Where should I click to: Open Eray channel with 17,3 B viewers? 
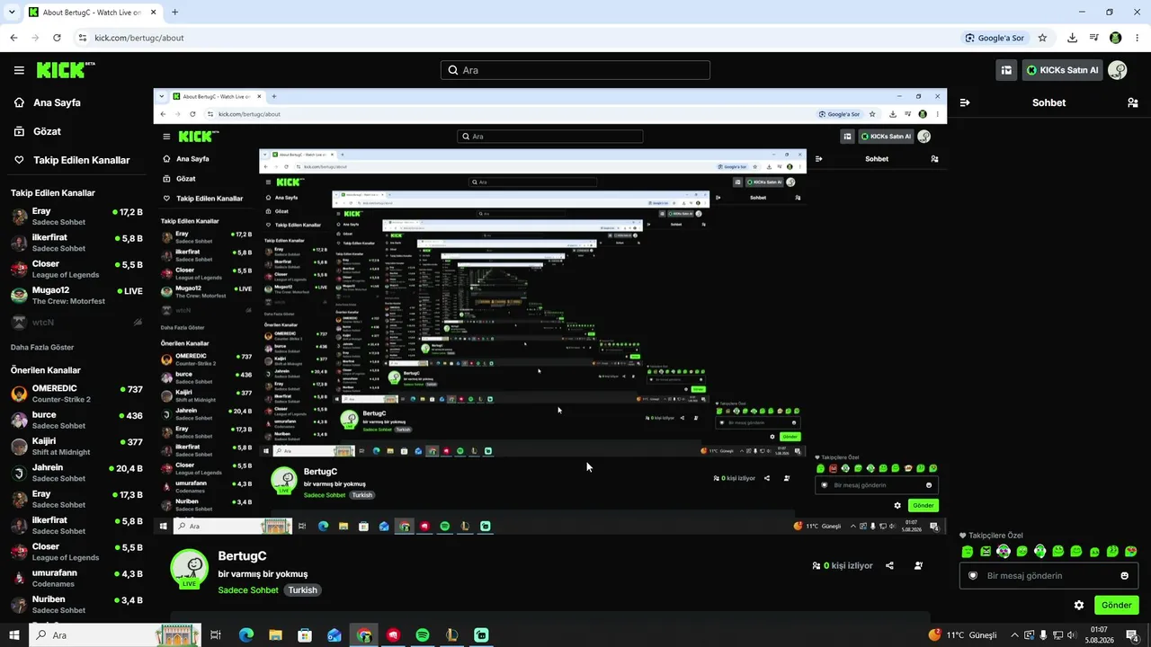point(76,499)
